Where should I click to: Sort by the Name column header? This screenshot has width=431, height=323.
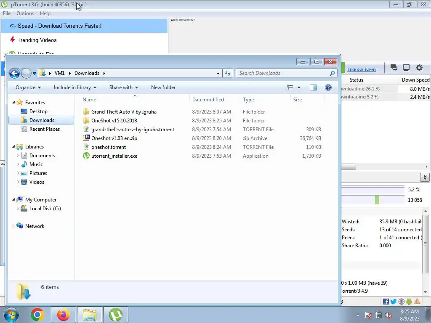pyautogui.click(x=135, y=100)
